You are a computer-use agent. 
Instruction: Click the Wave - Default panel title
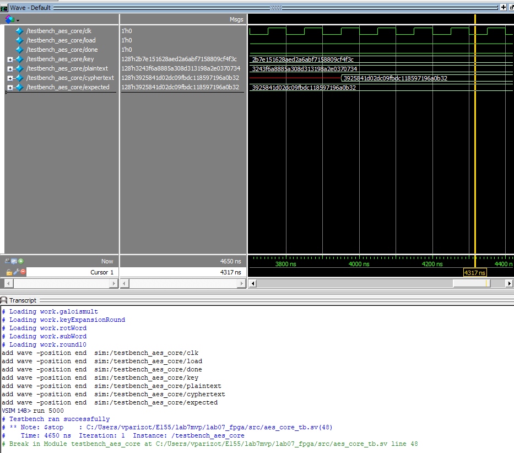pos(30,8)
